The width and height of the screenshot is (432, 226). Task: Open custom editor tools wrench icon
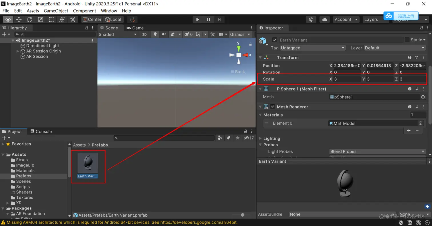pos(73,19)
